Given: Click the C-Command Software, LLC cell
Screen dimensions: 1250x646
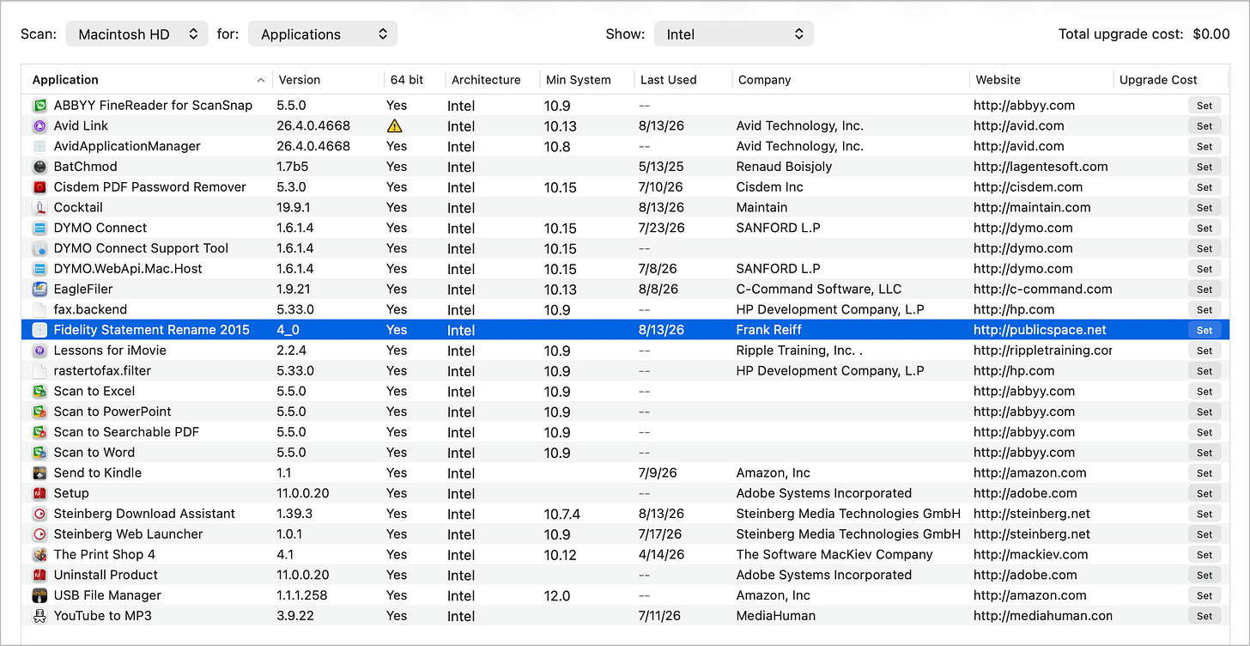Looking at the screenshot, I should point(819,289).
